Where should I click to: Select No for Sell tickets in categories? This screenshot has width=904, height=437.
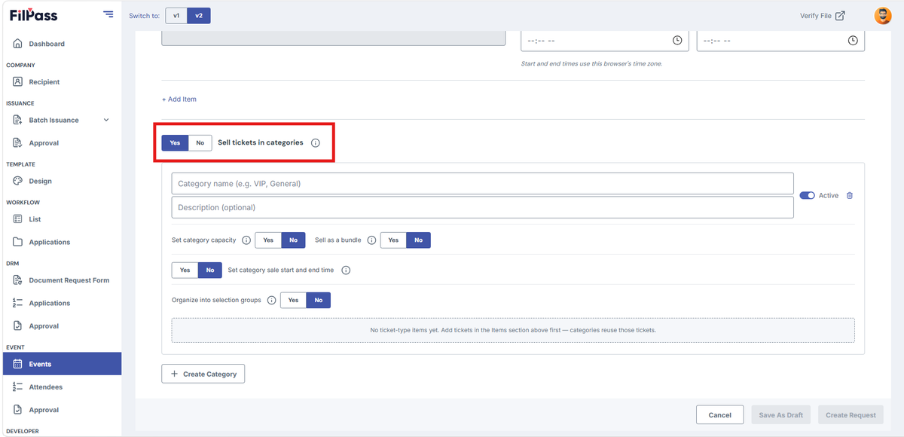click(x=200, y=142)
